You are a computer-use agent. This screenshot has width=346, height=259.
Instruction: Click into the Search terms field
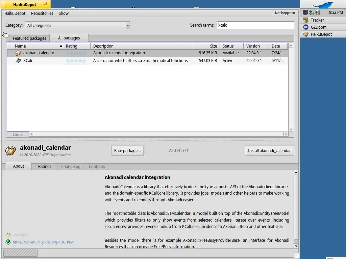coord(255,25)
